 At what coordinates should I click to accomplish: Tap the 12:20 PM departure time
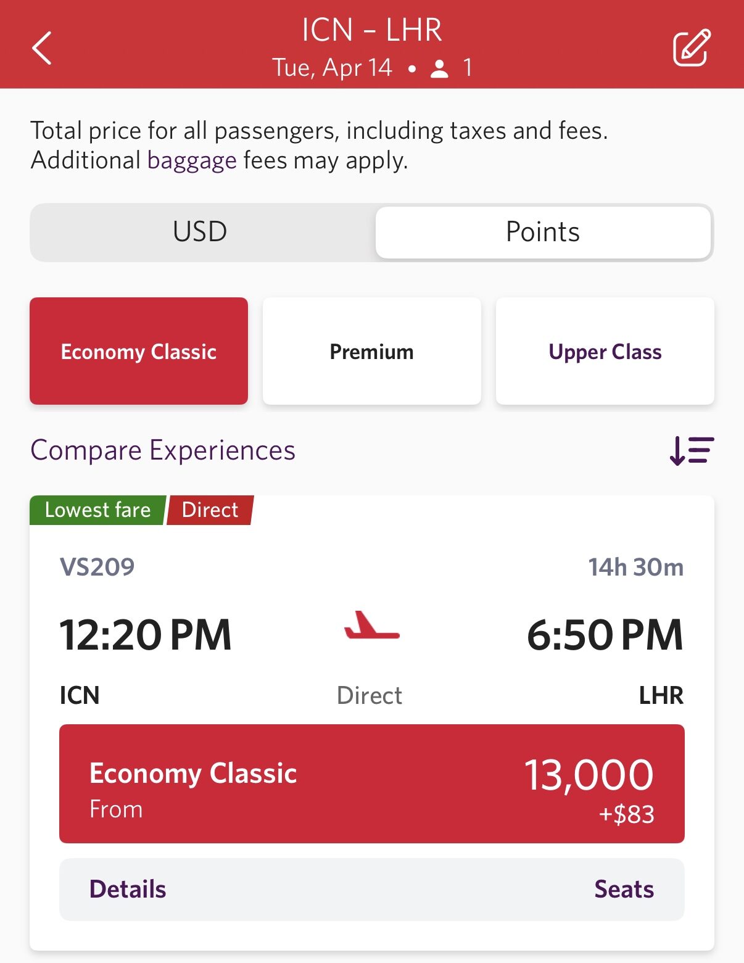coord(146,635)
